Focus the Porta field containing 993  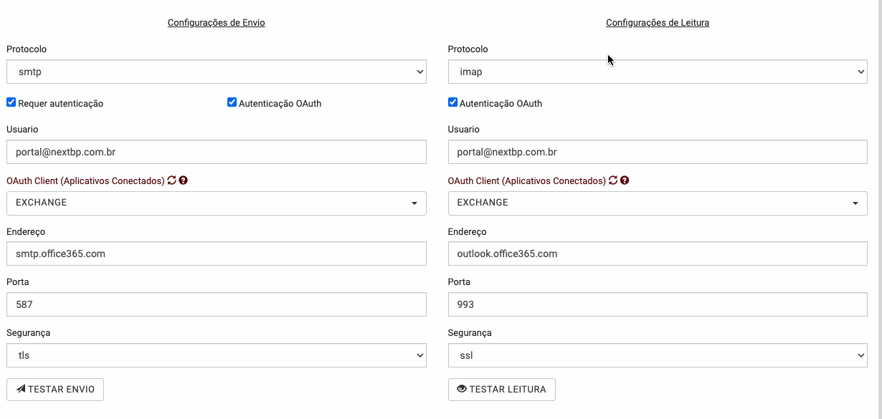(657, 304)
